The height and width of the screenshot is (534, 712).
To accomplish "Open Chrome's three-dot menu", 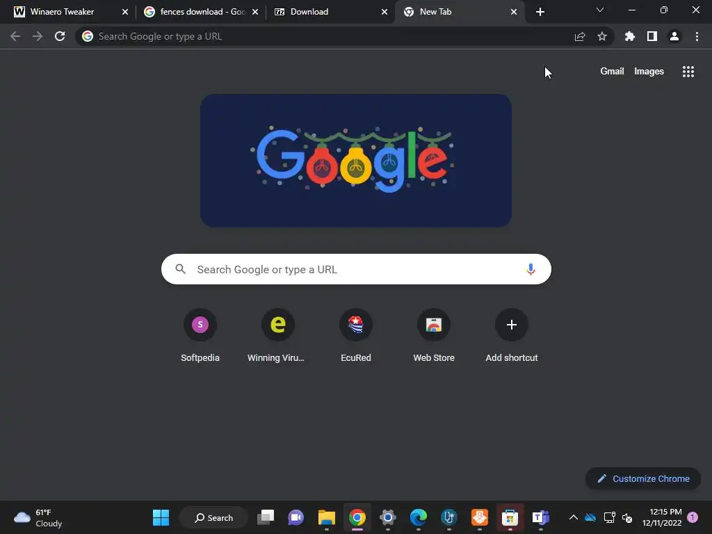I will coord(697,36).
